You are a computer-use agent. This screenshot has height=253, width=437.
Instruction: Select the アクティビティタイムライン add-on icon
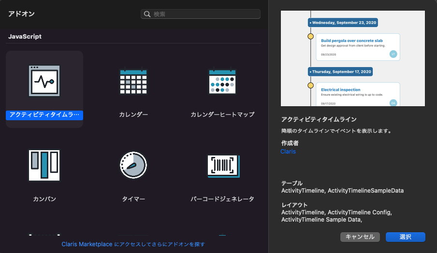point(44,81)
